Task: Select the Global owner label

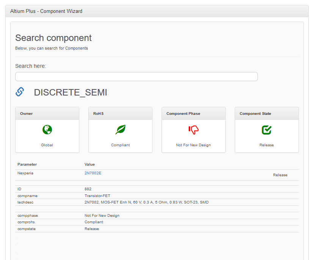Action: click(x=47, y=145)
